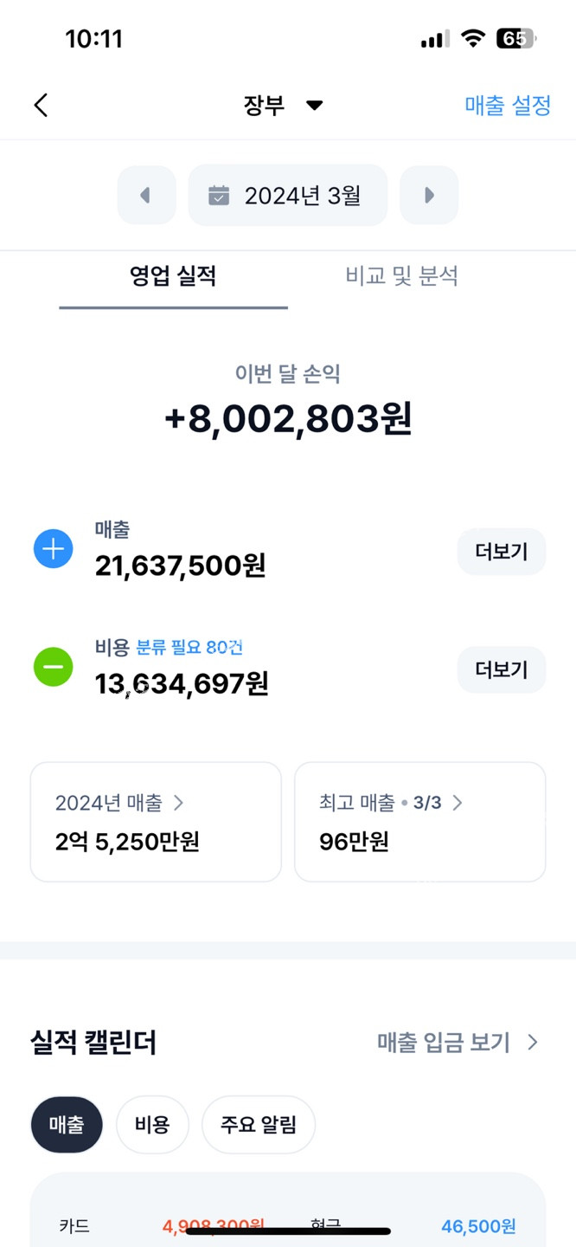576x1247 pixels.
Task: Tap the Wi-Fi status icon
Action: [x=473, y=39]
